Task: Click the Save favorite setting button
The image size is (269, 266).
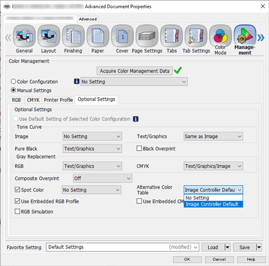Action: tap(245, 247)
